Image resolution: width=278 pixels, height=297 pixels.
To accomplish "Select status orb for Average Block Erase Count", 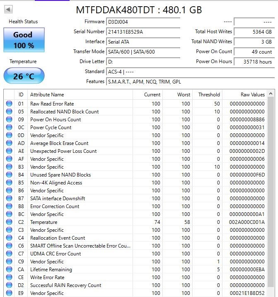I will (9, 143).
